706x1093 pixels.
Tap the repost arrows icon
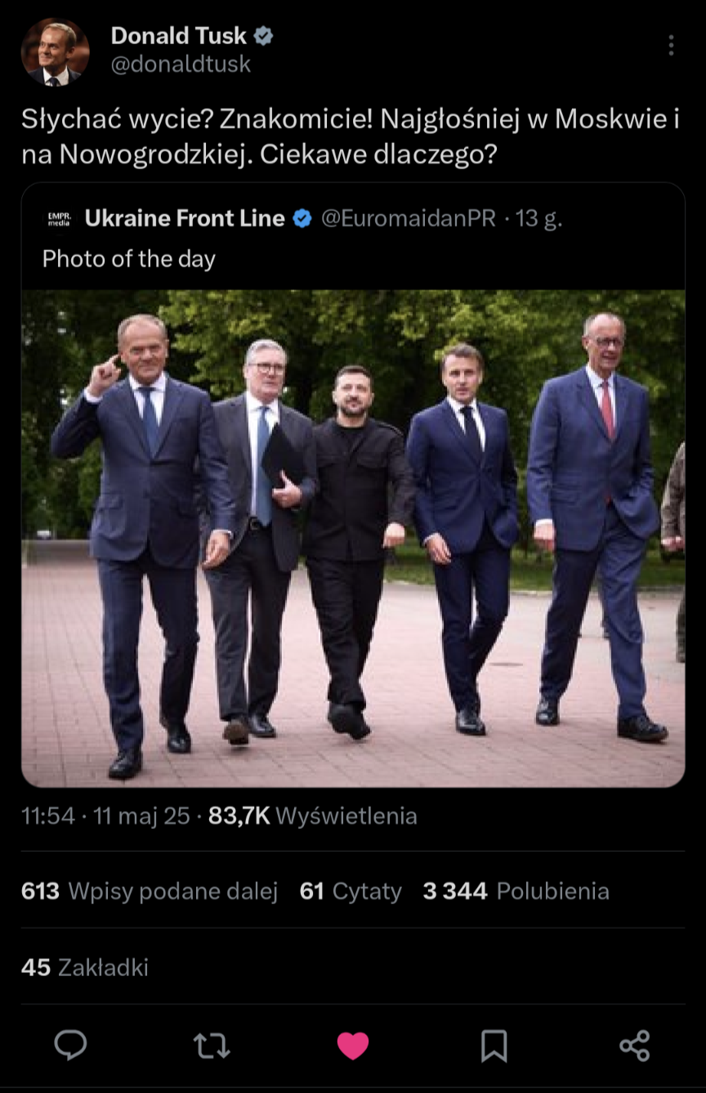(x=212, y=1045)
